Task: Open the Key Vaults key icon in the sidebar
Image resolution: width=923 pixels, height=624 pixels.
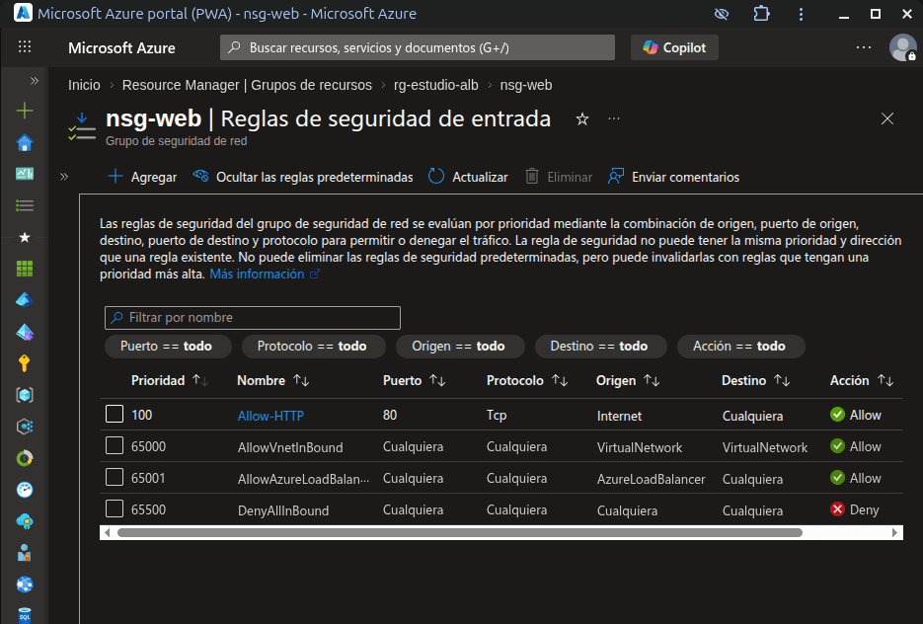Action: click(25, 363)
